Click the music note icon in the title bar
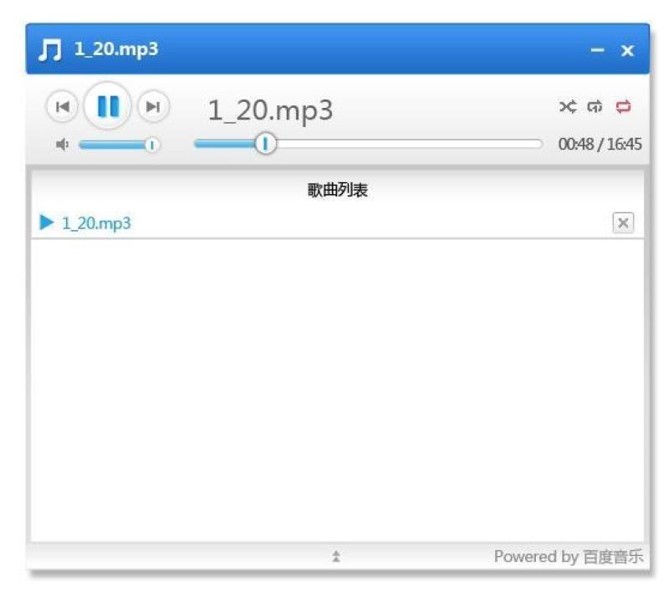The image size is (669, 592). [x=52, y=48]
